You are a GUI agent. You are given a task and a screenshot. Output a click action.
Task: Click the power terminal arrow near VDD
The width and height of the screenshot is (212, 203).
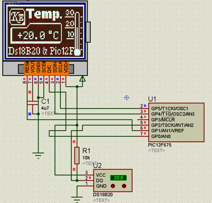pos(81,79)
